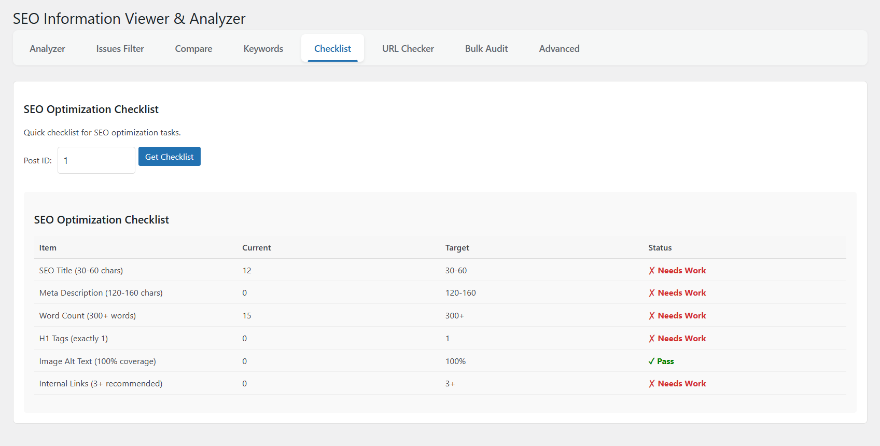Click the Pass status label
This screenshot has height=446, width=880.
(x=665, y=361)
